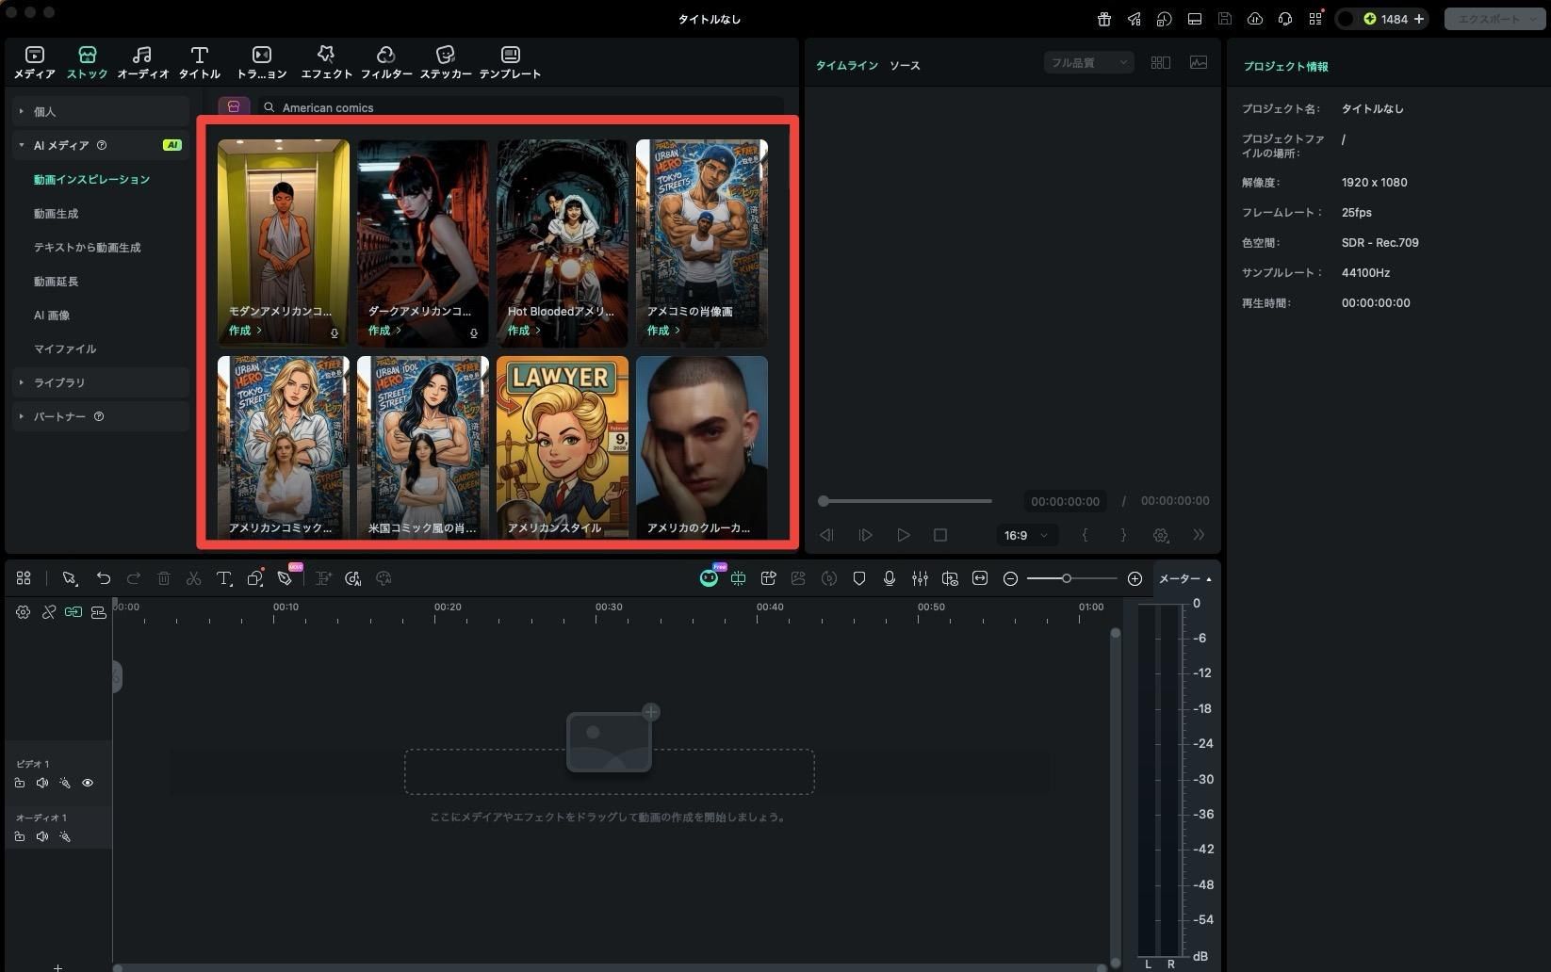This screenshot has width=1551, height=972.
Task: Open the フル品質 quality dropdown
Action: pyautogui.click(x=1088, y=63)
